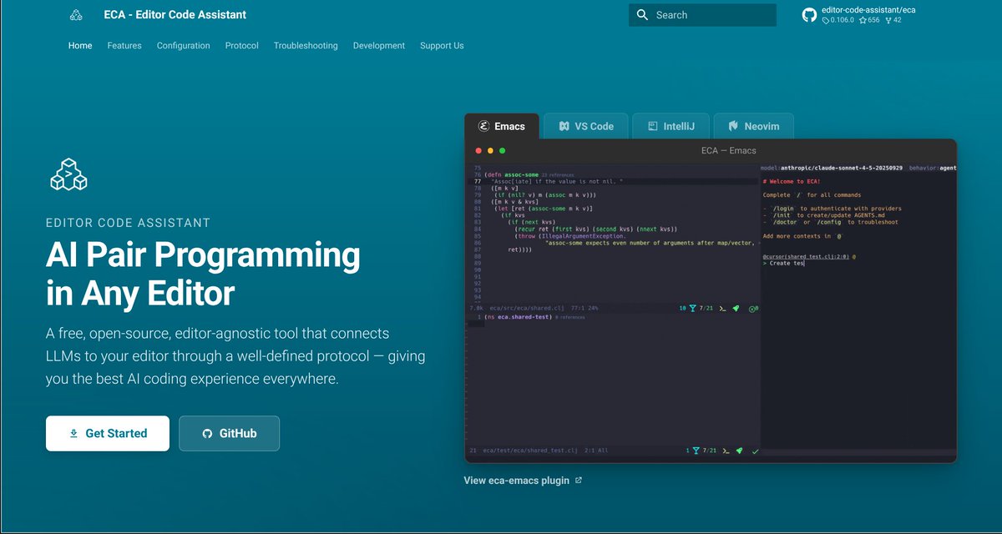Click the GitHub button

tap(230, 433)
